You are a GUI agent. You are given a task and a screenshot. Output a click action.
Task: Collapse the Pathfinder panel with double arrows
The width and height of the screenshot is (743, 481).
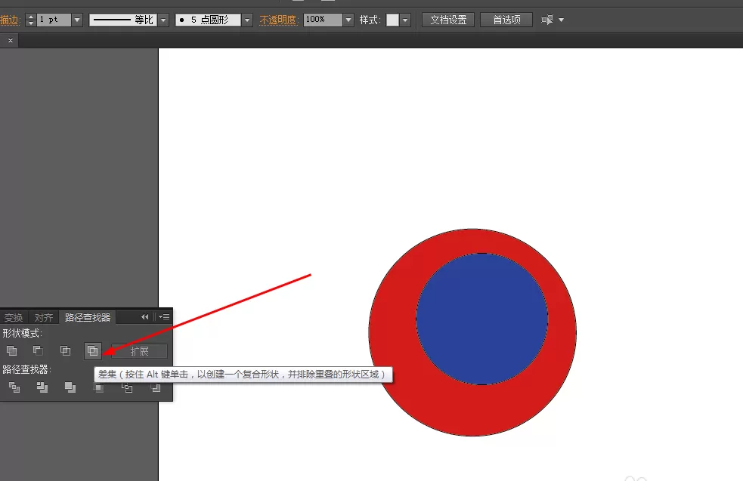click(144, 316)
